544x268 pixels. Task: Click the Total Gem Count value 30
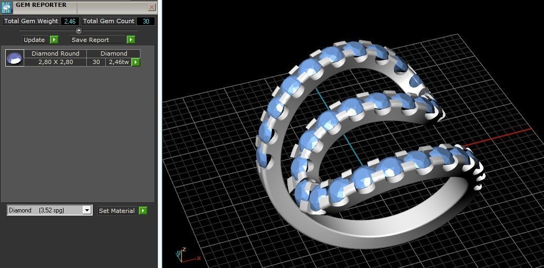(x=146, y=21)
